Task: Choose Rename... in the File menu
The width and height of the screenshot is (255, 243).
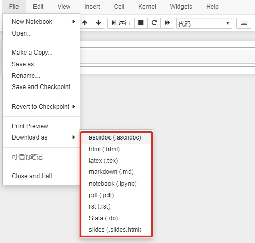Action: tap(41, 76)
